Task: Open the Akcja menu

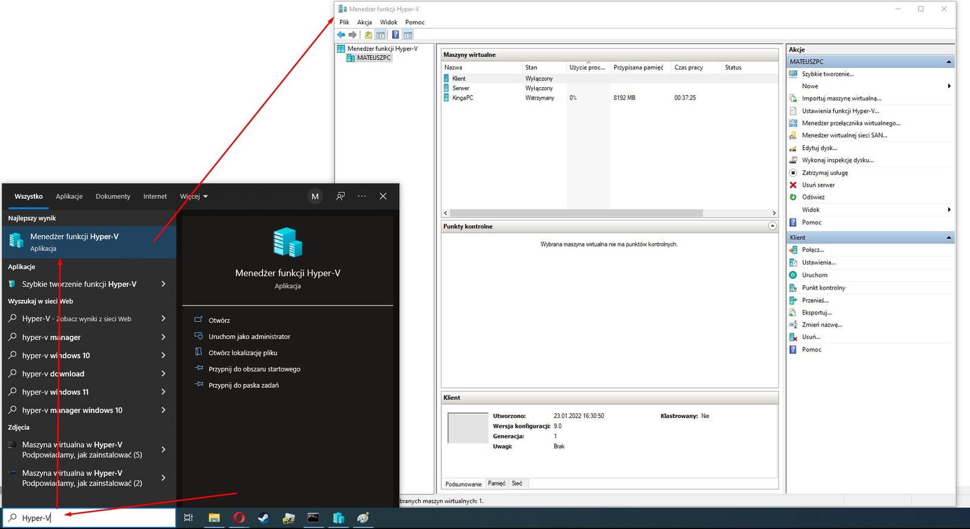Action: coord(364,22)
